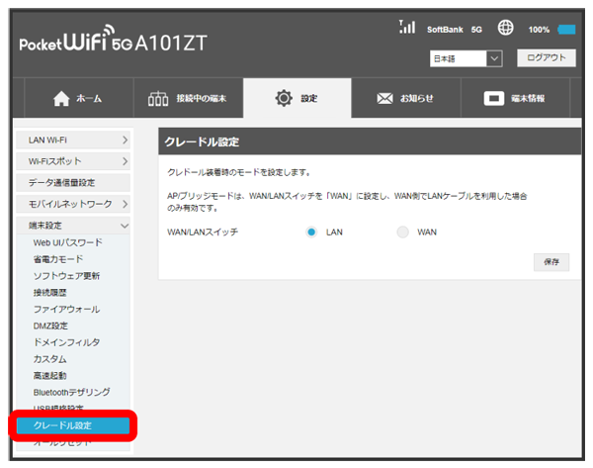Select the LAN radio button
The height and width of the screenshot is (468, 593).
click(x=311, y=233)
